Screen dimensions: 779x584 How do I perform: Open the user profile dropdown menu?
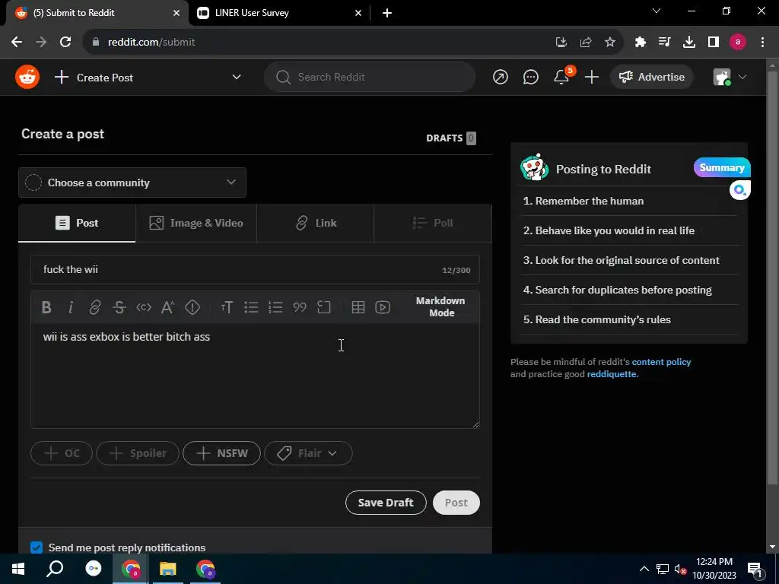pyautogui.click(x=730, y=77)
